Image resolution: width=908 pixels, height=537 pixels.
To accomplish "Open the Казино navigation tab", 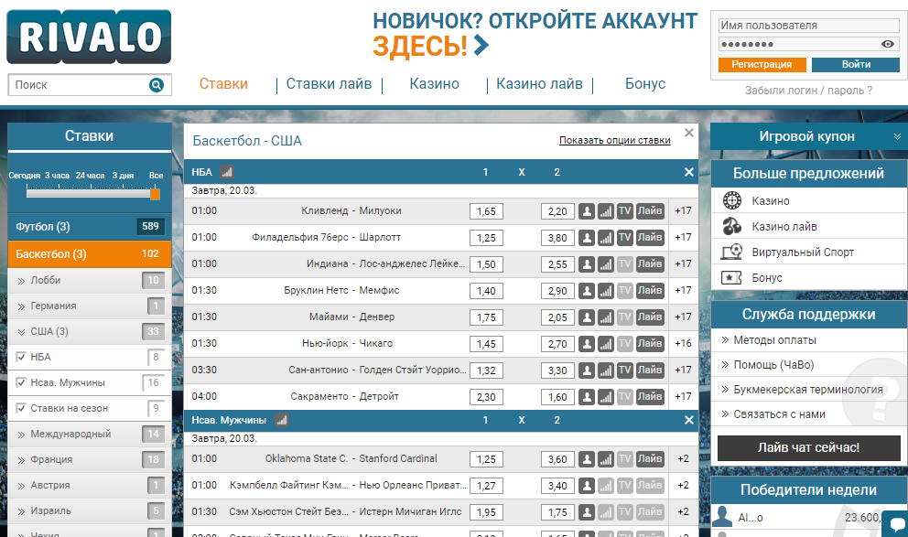I will pyautogui.click(x=434, y=84).
